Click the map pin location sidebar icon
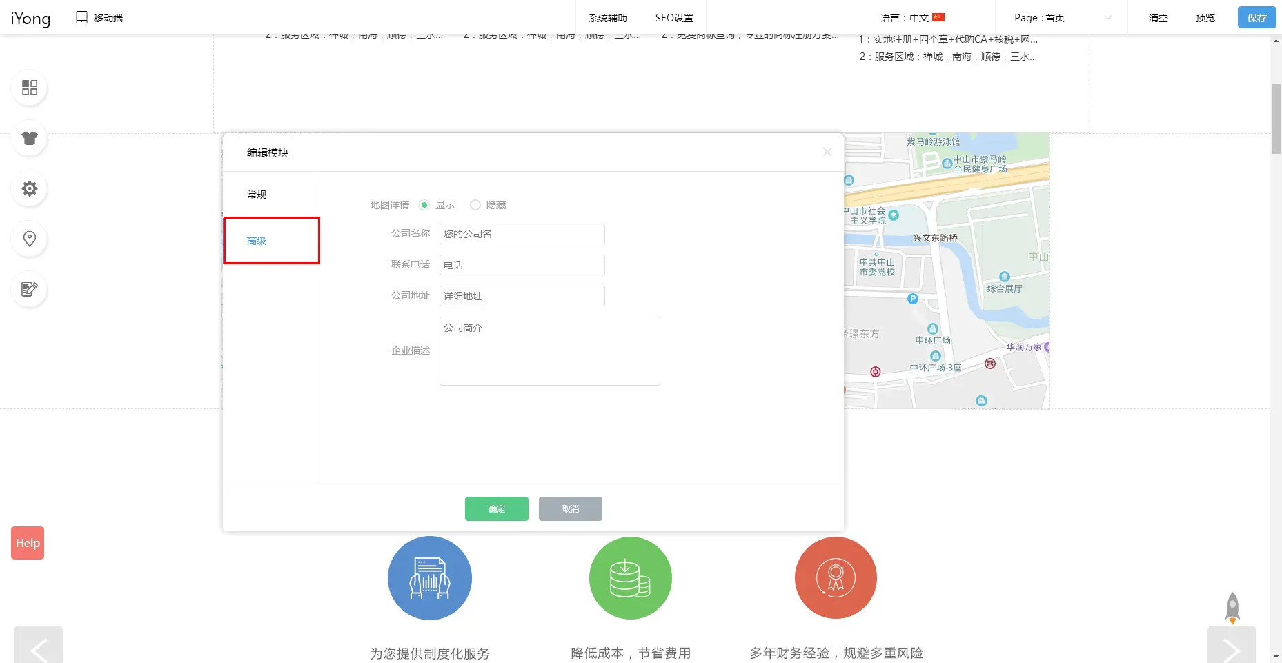The image size is (1282, 663). (30, 239)
